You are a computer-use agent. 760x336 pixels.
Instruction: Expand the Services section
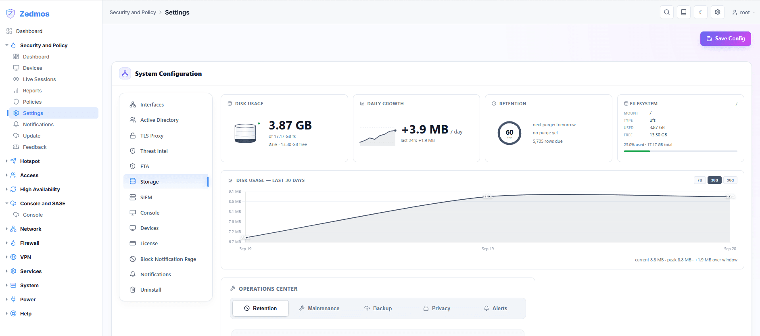pos(6,271)
